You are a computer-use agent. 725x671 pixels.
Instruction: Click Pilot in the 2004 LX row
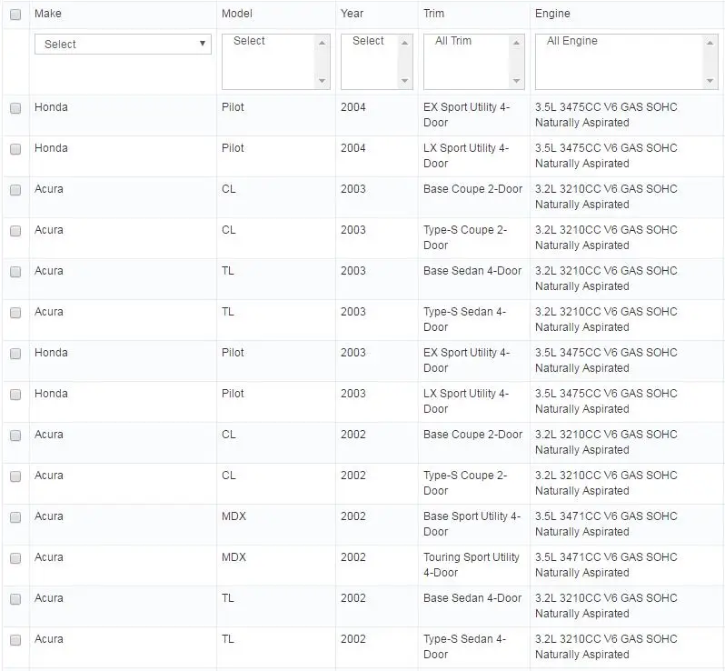tap(233, 148)
